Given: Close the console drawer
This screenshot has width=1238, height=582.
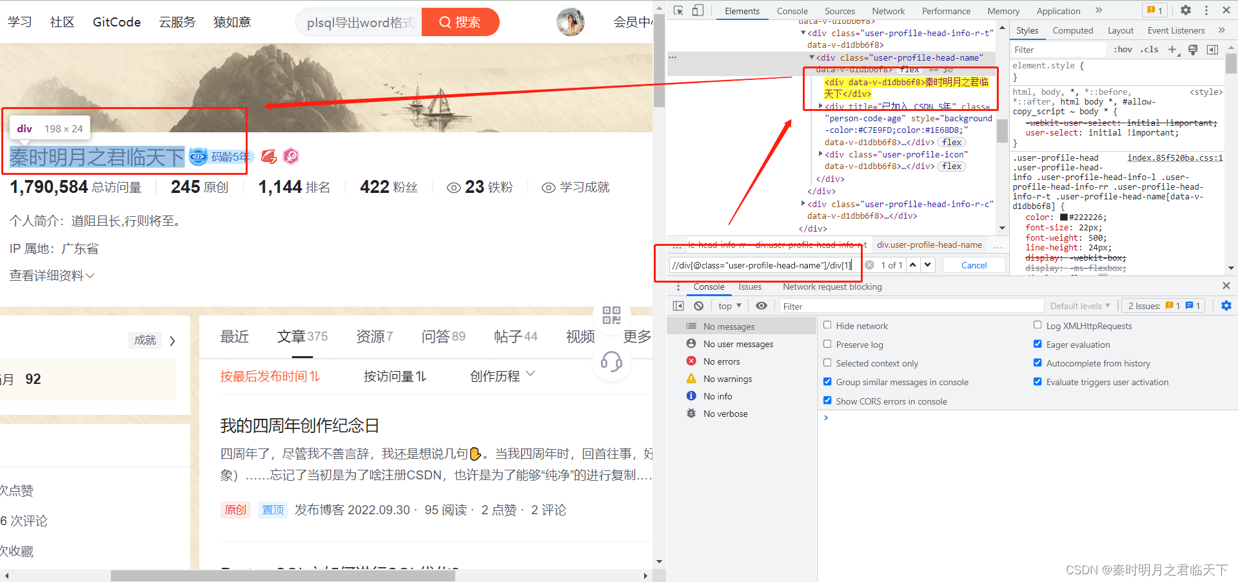Looking at the screenshot, I should coord(1226,286).
